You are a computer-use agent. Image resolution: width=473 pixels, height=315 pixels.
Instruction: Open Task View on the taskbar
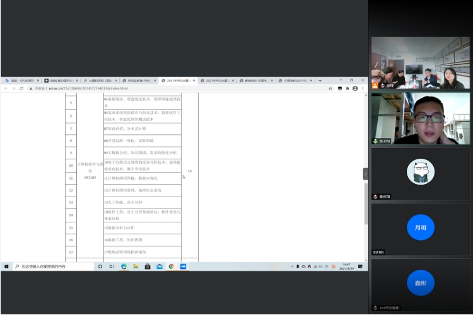(x=112, y=266)
